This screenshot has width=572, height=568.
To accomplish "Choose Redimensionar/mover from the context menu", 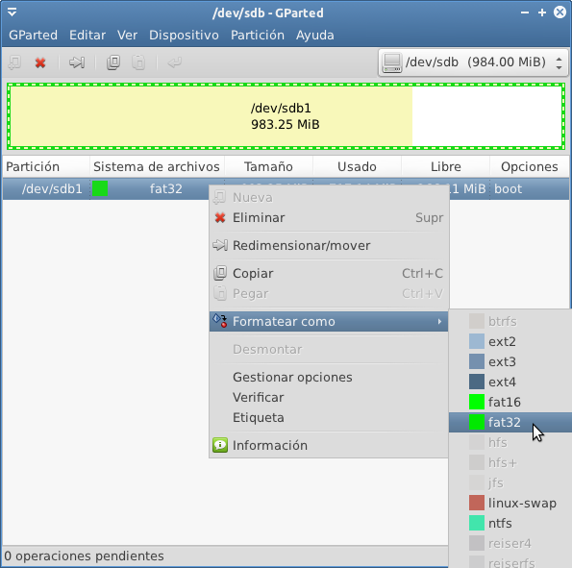I will (x=329, y=245).
